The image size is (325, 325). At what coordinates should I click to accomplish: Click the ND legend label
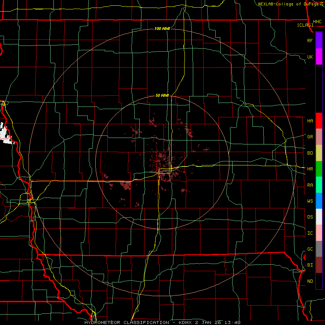(x=310, y=281)
